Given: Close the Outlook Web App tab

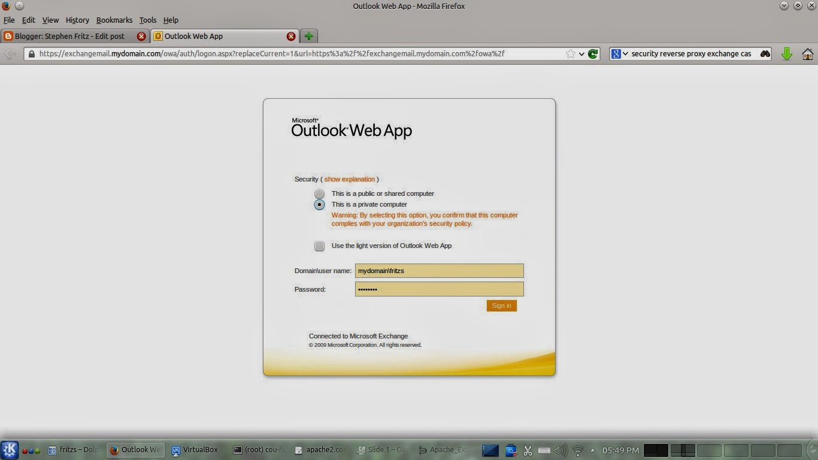Looking at the screenshot, I should click(x=291, y=36).
